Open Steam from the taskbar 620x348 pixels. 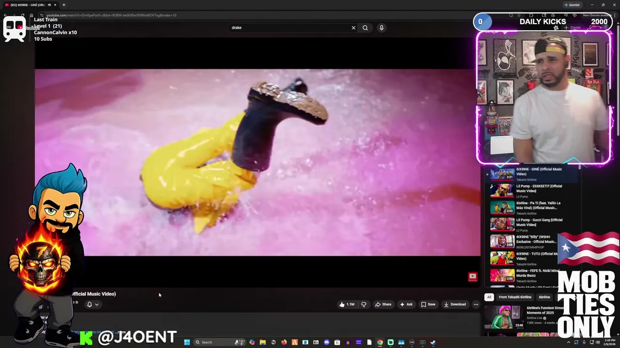click(x=433, y=342)
